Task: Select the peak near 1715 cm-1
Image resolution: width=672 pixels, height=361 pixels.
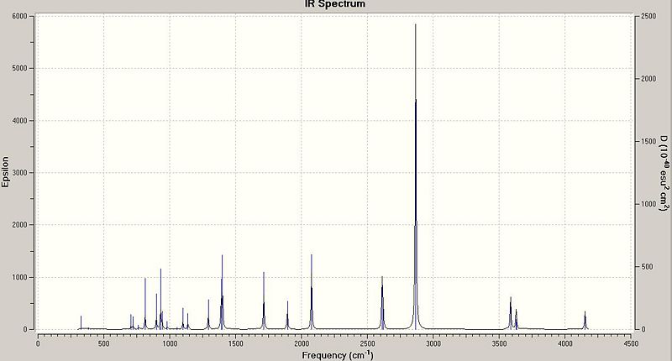Action: pos(264,301)
